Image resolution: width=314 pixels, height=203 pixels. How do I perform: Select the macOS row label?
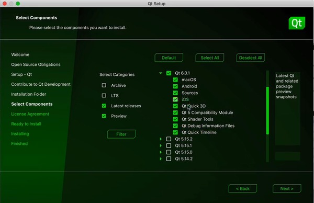(x=189, y=80)
